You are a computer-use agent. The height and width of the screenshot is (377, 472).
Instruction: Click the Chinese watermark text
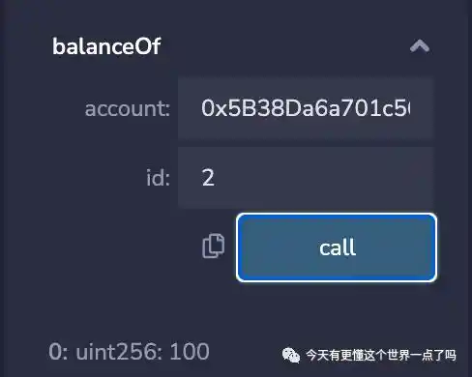point(381,355)
